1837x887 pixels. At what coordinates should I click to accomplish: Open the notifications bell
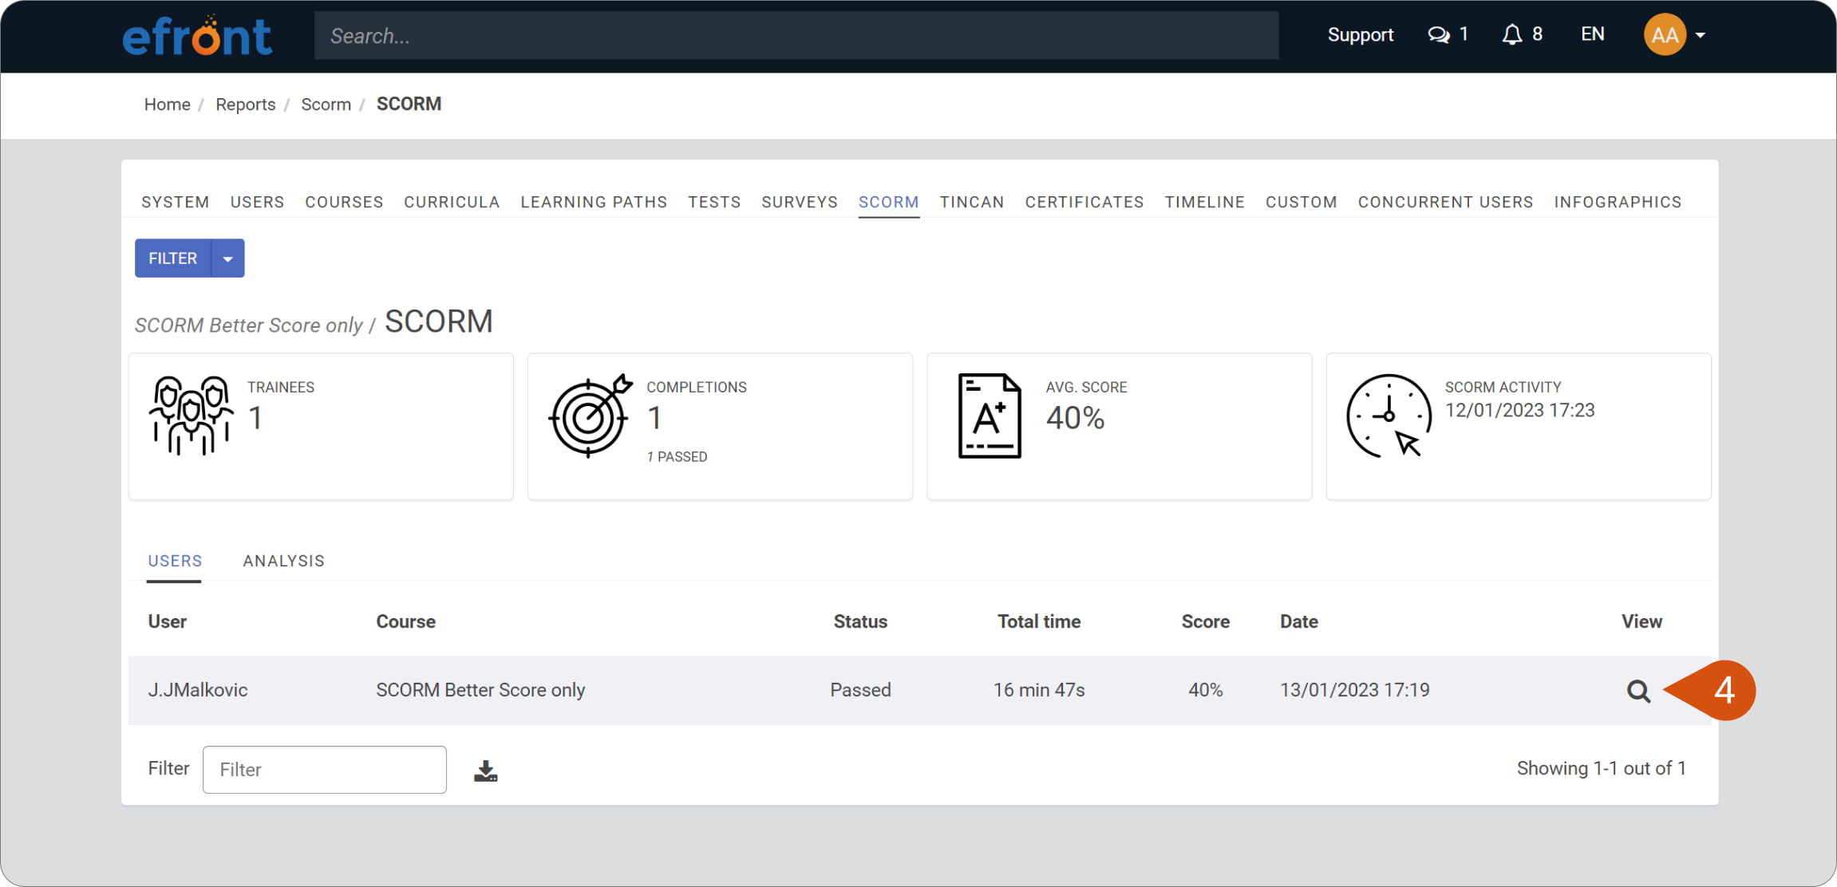coord(1511,34)
